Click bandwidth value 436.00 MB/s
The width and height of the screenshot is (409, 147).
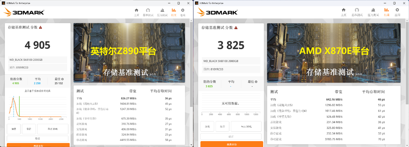(x=129, y=129)
